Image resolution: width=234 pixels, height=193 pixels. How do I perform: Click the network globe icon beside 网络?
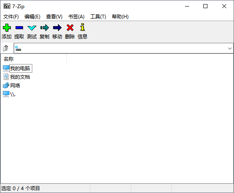click(6, 85)
